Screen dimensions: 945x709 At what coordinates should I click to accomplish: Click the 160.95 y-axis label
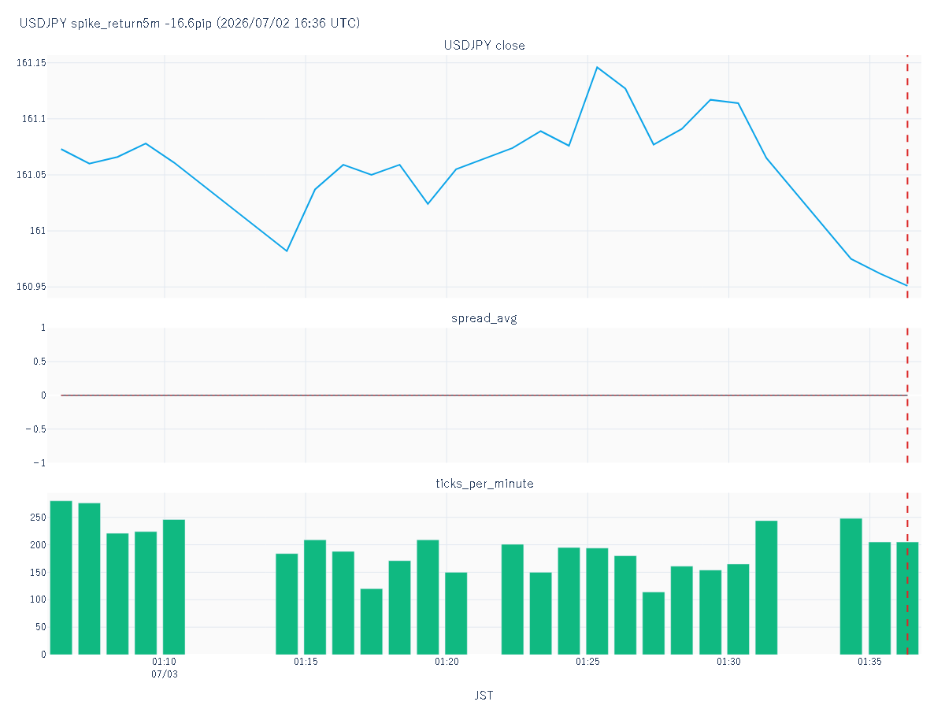coord(30,287)
